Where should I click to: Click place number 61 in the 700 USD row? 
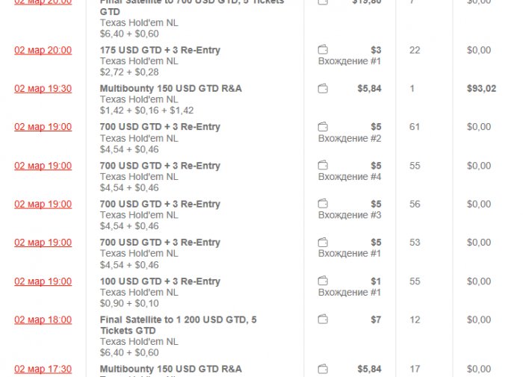point(415,127)
